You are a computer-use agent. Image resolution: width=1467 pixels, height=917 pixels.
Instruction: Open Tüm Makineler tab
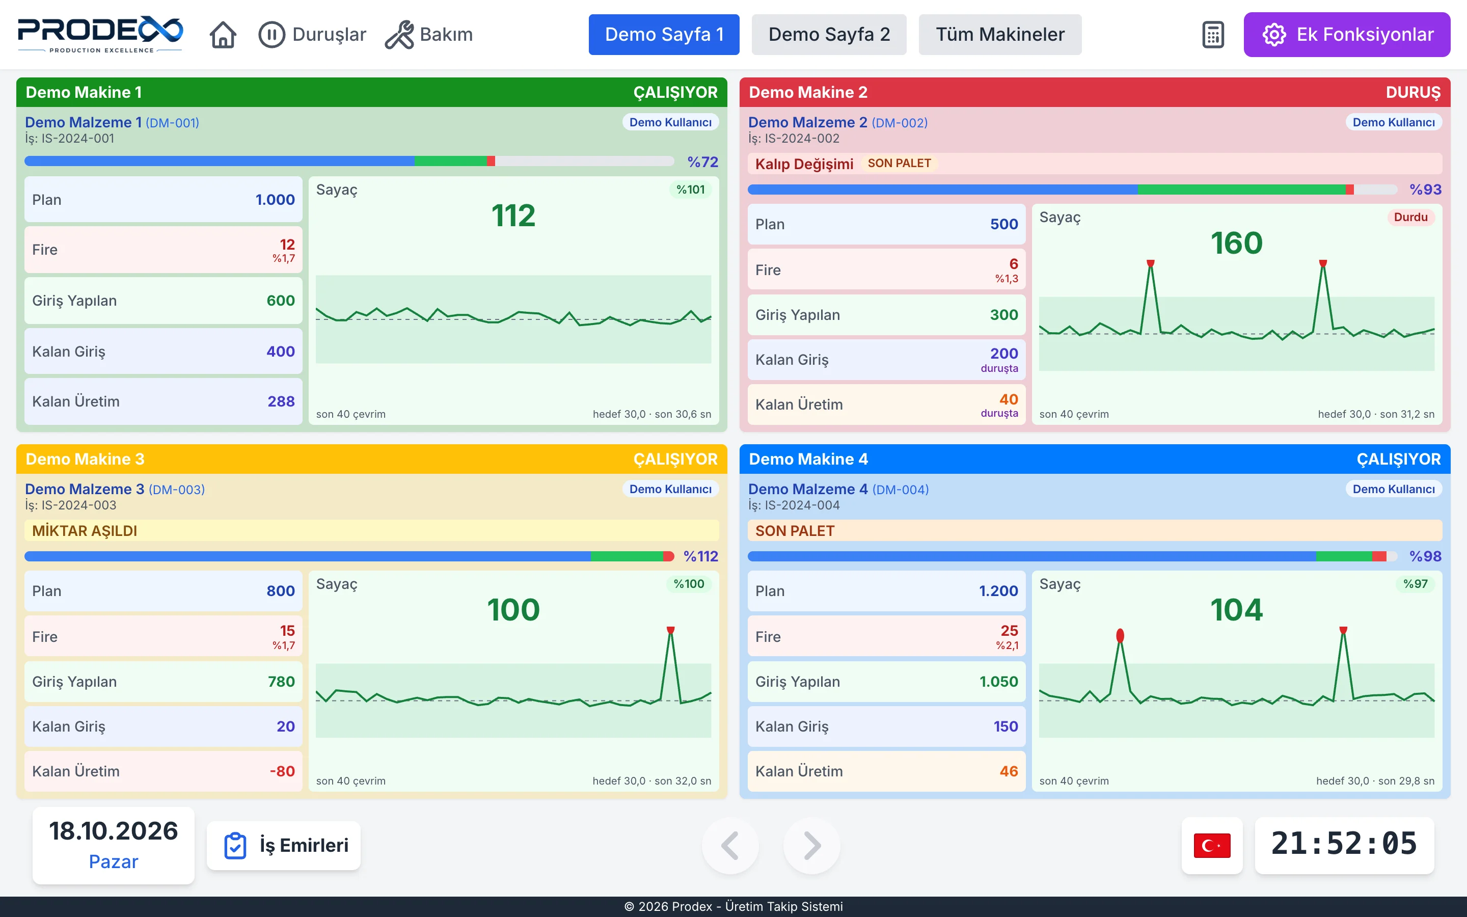[999, 35]
